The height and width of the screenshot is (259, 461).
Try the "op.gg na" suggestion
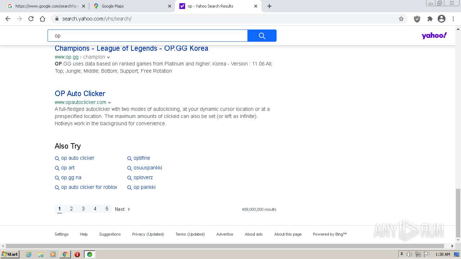pyautogui.click(x=71, y=177)
